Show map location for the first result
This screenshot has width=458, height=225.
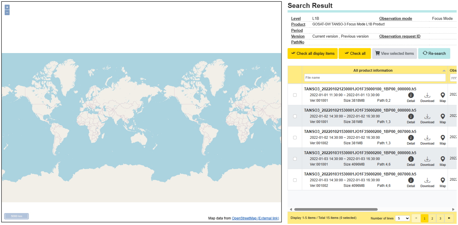coord(443,97)
